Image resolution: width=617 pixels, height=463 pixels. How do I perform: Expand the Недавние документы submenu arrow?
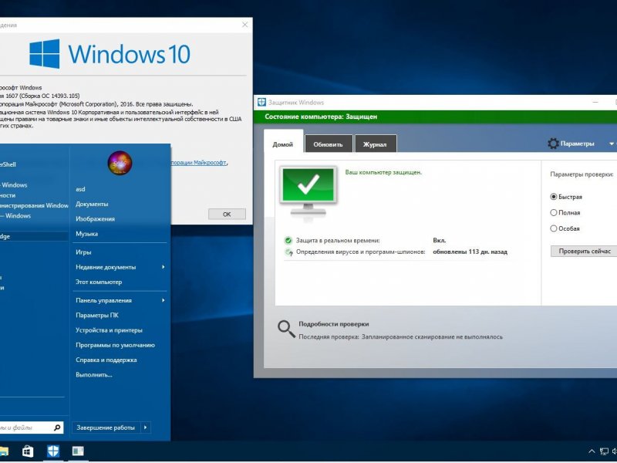(163, 267)
